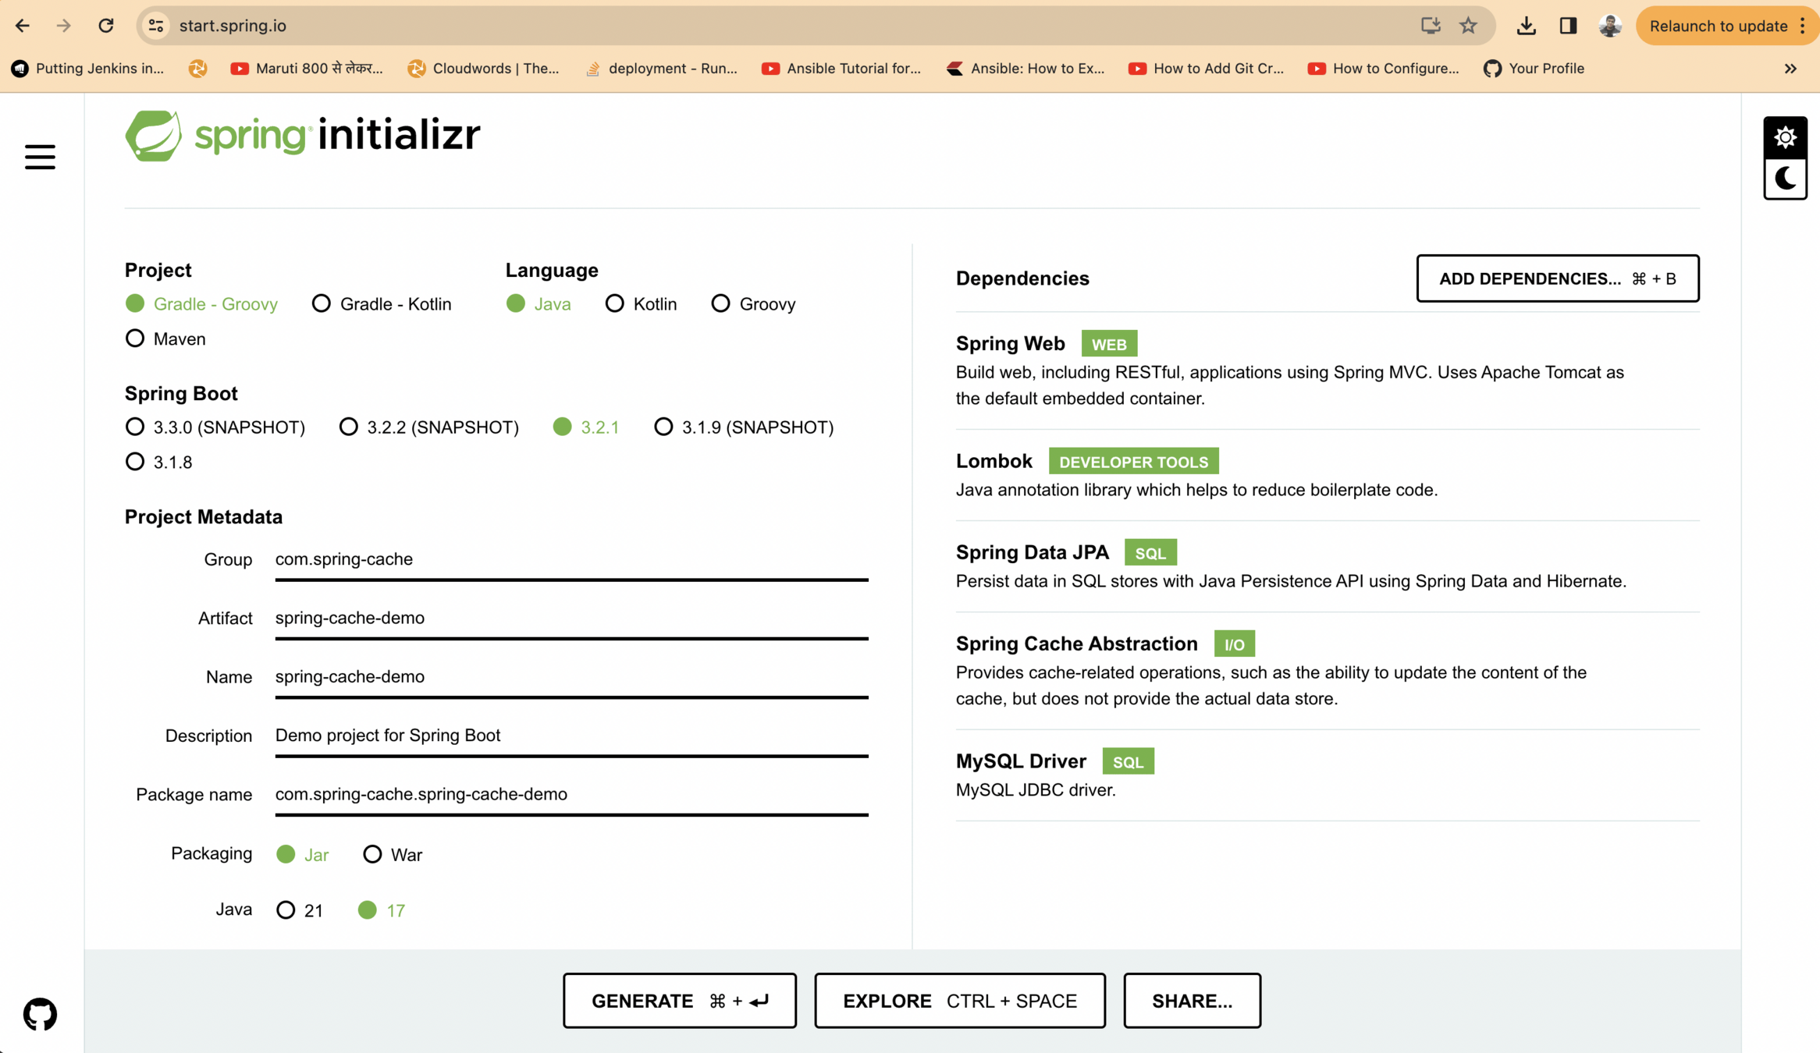
Task: Open Chrome three-dot menu
Action: click(1802, 26)
